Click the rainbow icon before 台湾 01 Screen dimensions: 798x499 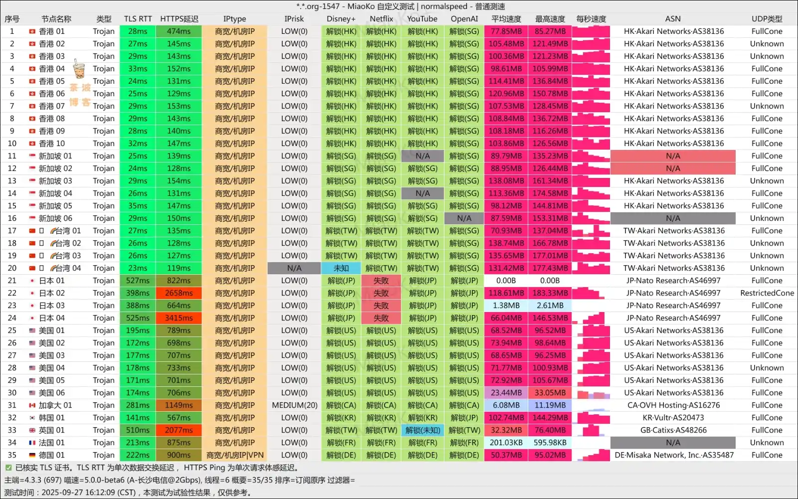(54, 231)
